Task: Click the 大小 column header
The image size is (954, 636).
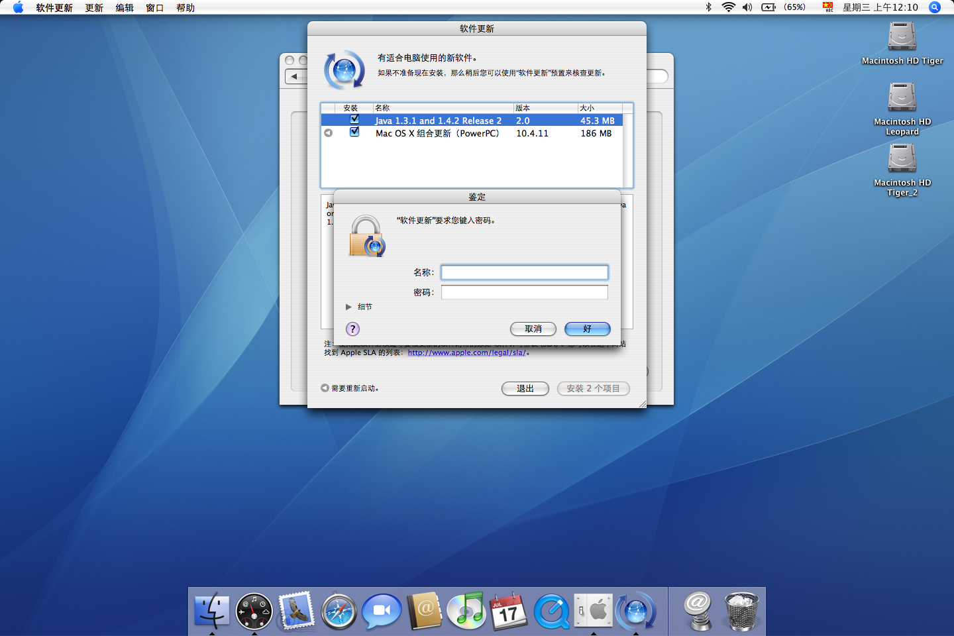Action: pos(600,108)
